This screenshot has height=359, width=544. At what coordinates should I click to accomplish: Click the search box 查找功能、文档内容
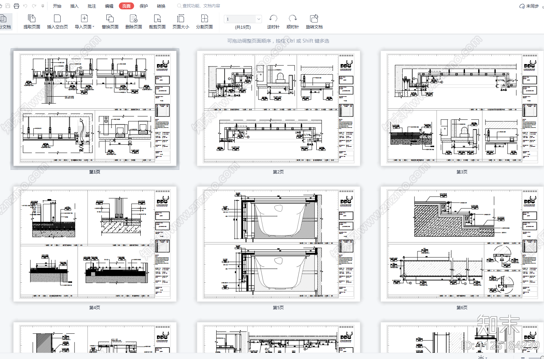point(199,6)
